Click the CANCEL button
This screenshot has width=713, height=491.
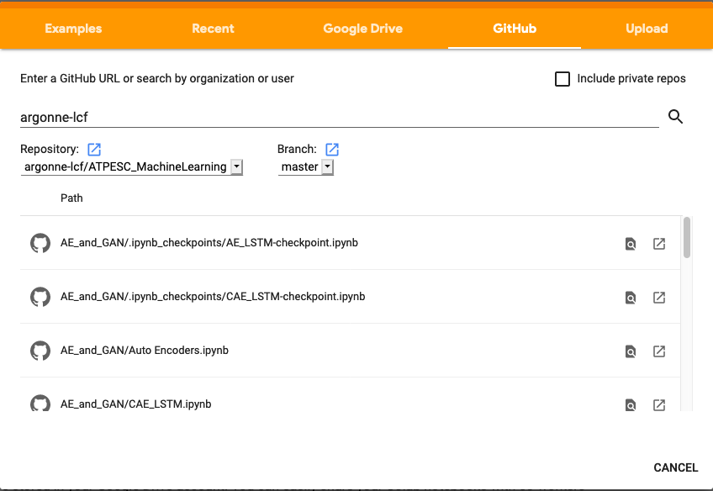pos(676,467)
